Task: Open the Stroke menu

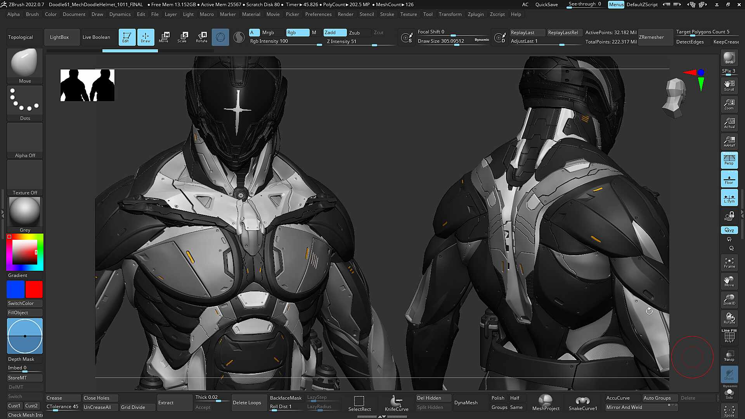Action: 387,14
